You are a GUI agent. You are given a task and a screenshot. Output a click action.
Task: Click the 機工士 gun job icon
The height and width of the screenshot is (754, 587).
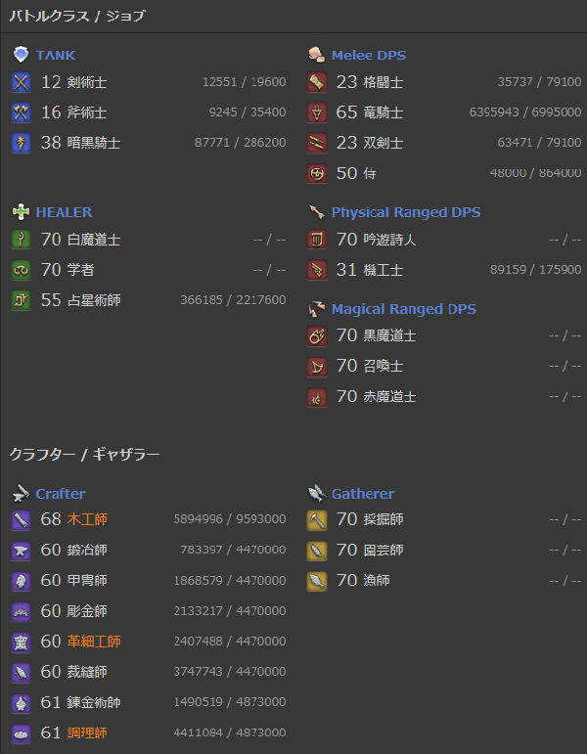[x=317, y=270]
